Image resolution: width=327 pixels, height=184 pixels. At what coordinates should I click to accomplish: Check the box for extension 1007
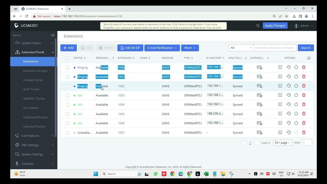point(67,133)
